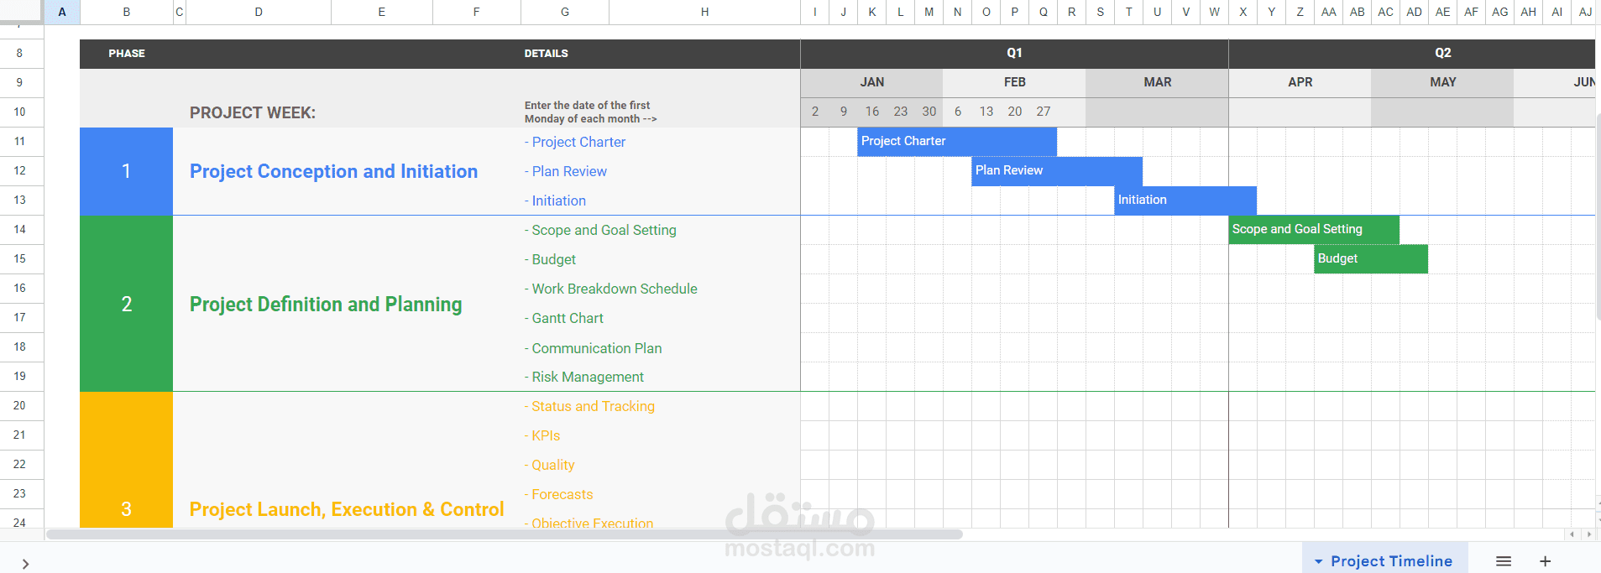
Task: Select column A header
Action: pyautogui.click(x=62, y=12)
